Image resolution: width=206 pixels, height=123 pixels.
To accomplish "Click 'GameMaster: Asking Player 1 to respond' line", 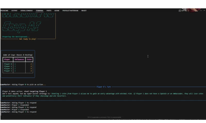I will pos(18,103).
